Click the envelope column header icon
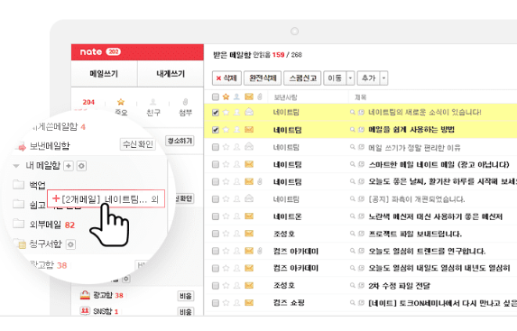Image resolution: width=517 pixels, height=331 pixels. [x=249, y=97]
